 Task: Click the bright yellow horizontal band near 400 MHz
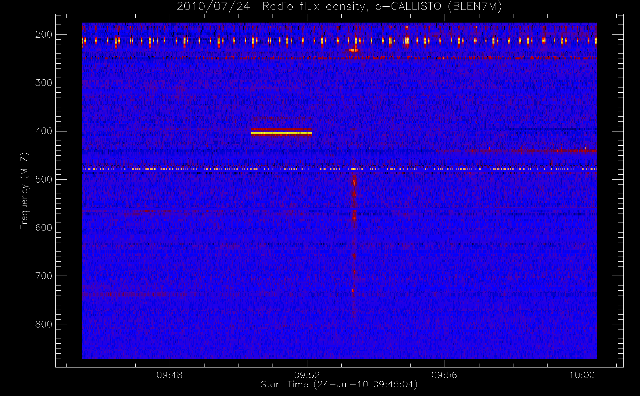pyautogui.click(x=281, y=133)
